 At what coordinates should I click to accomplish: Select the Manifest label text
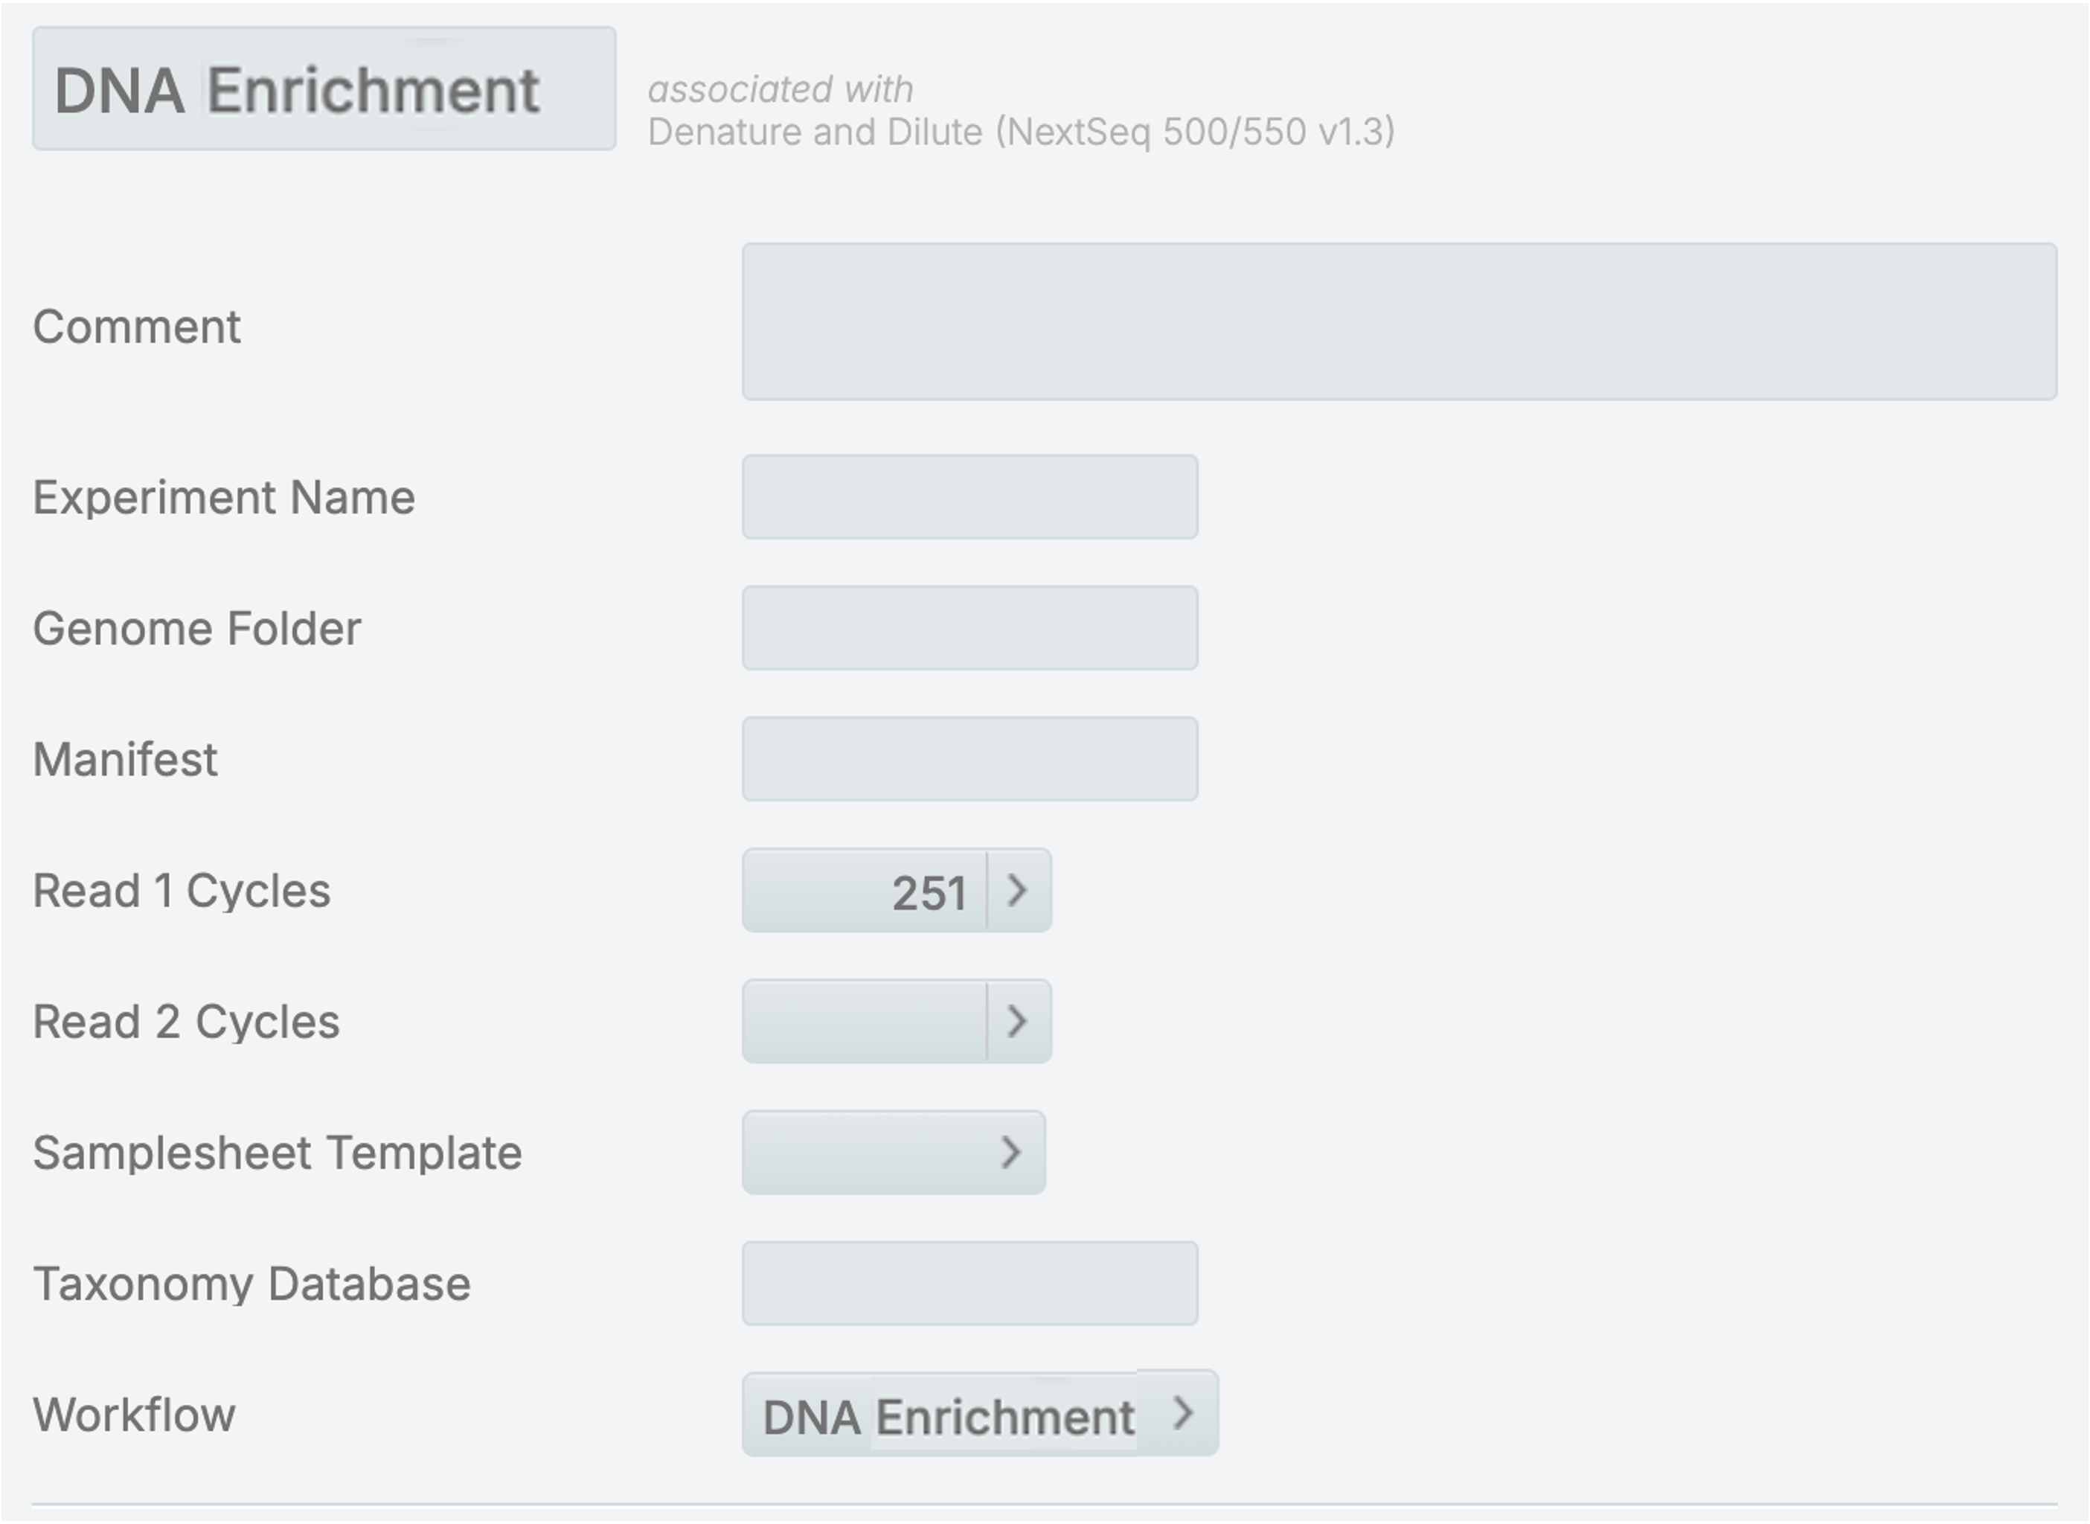126,761
